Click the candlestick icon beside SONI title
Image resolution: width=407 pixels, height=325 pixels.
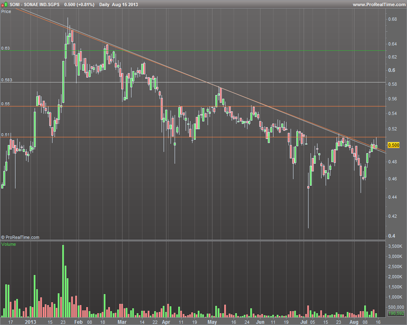tap(4, 4)
